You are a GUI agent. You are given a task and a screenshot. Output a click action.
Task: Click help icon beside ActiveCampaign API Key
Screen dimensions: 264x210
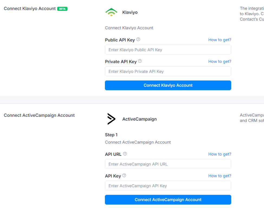tap(124, 175)
